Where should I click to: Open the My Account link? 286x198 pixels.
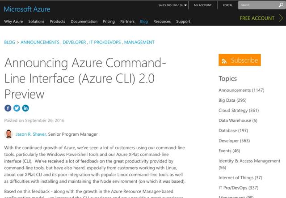tap(202, 5)
